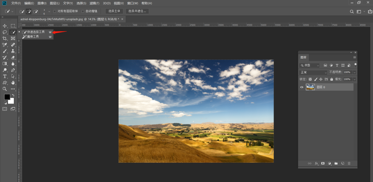Viewport: 373px width, 182px height.
Task: Click the delete layer trash icon
Action: [x=349, y=163]
